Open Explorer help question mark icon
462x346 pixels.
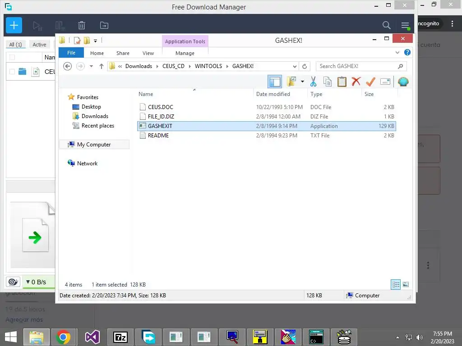[x=407, y=52]
